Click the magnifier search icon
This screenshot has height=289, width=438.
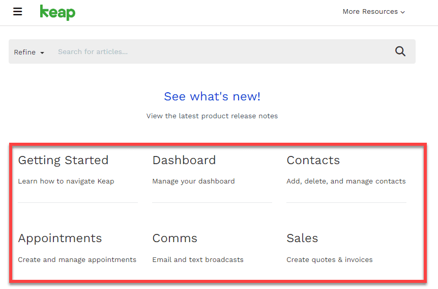click(400, 51)
